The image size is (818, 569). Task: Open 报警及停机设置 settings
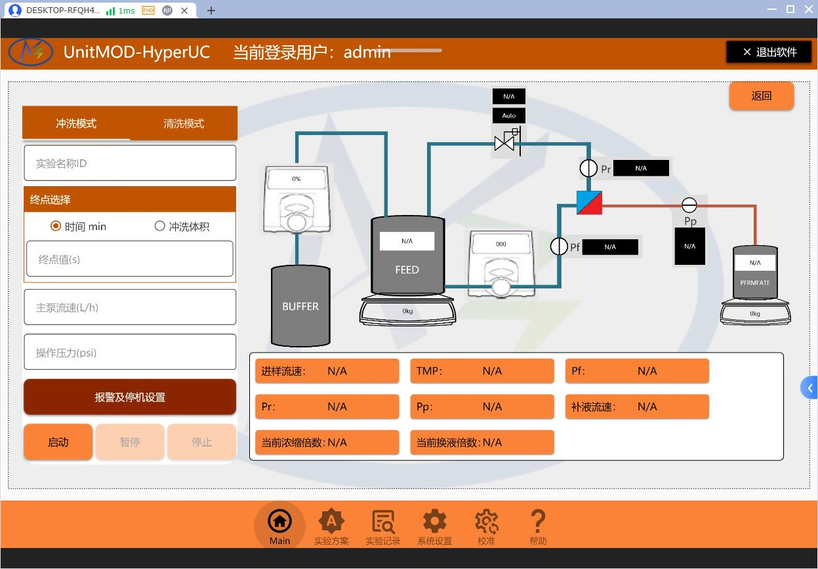point(130,397)
